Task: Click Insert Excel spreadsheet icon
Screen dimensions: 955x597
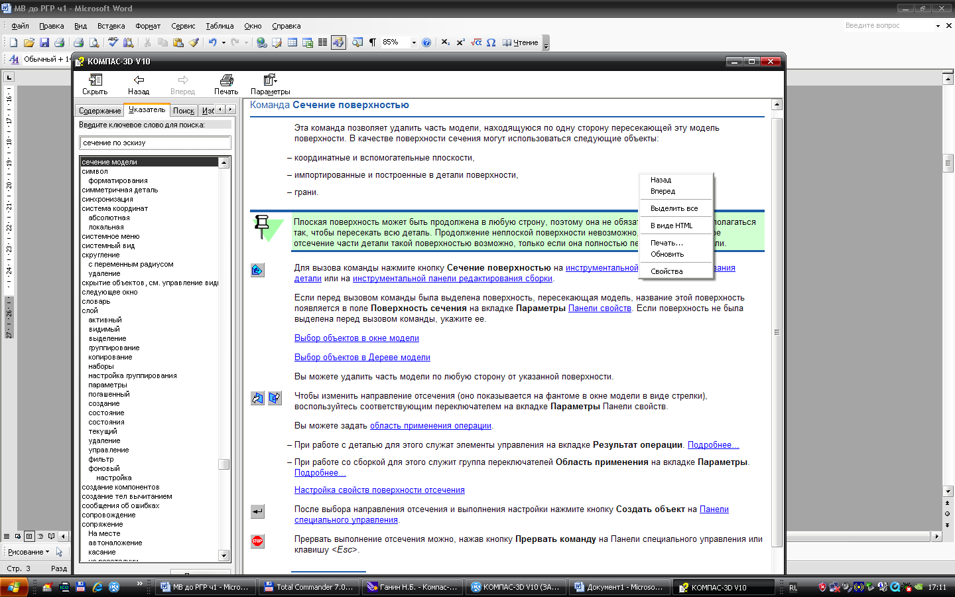Action: click(308, 42)
